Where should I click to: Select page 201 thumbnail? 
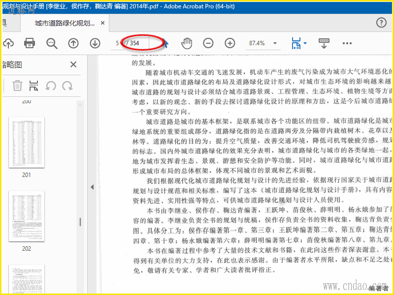27,142
